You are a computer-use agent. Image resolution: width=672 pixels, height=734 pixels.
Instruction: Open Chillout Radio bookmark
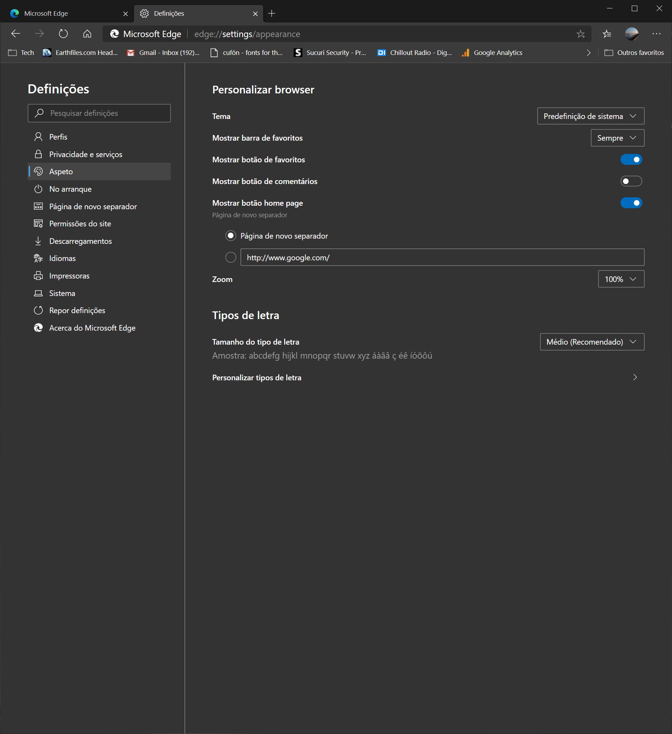pyautogui.click(x=414, y=53)
